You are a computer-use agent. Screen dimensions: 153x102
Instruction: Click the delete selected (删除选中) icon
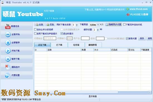pos(8,67)
